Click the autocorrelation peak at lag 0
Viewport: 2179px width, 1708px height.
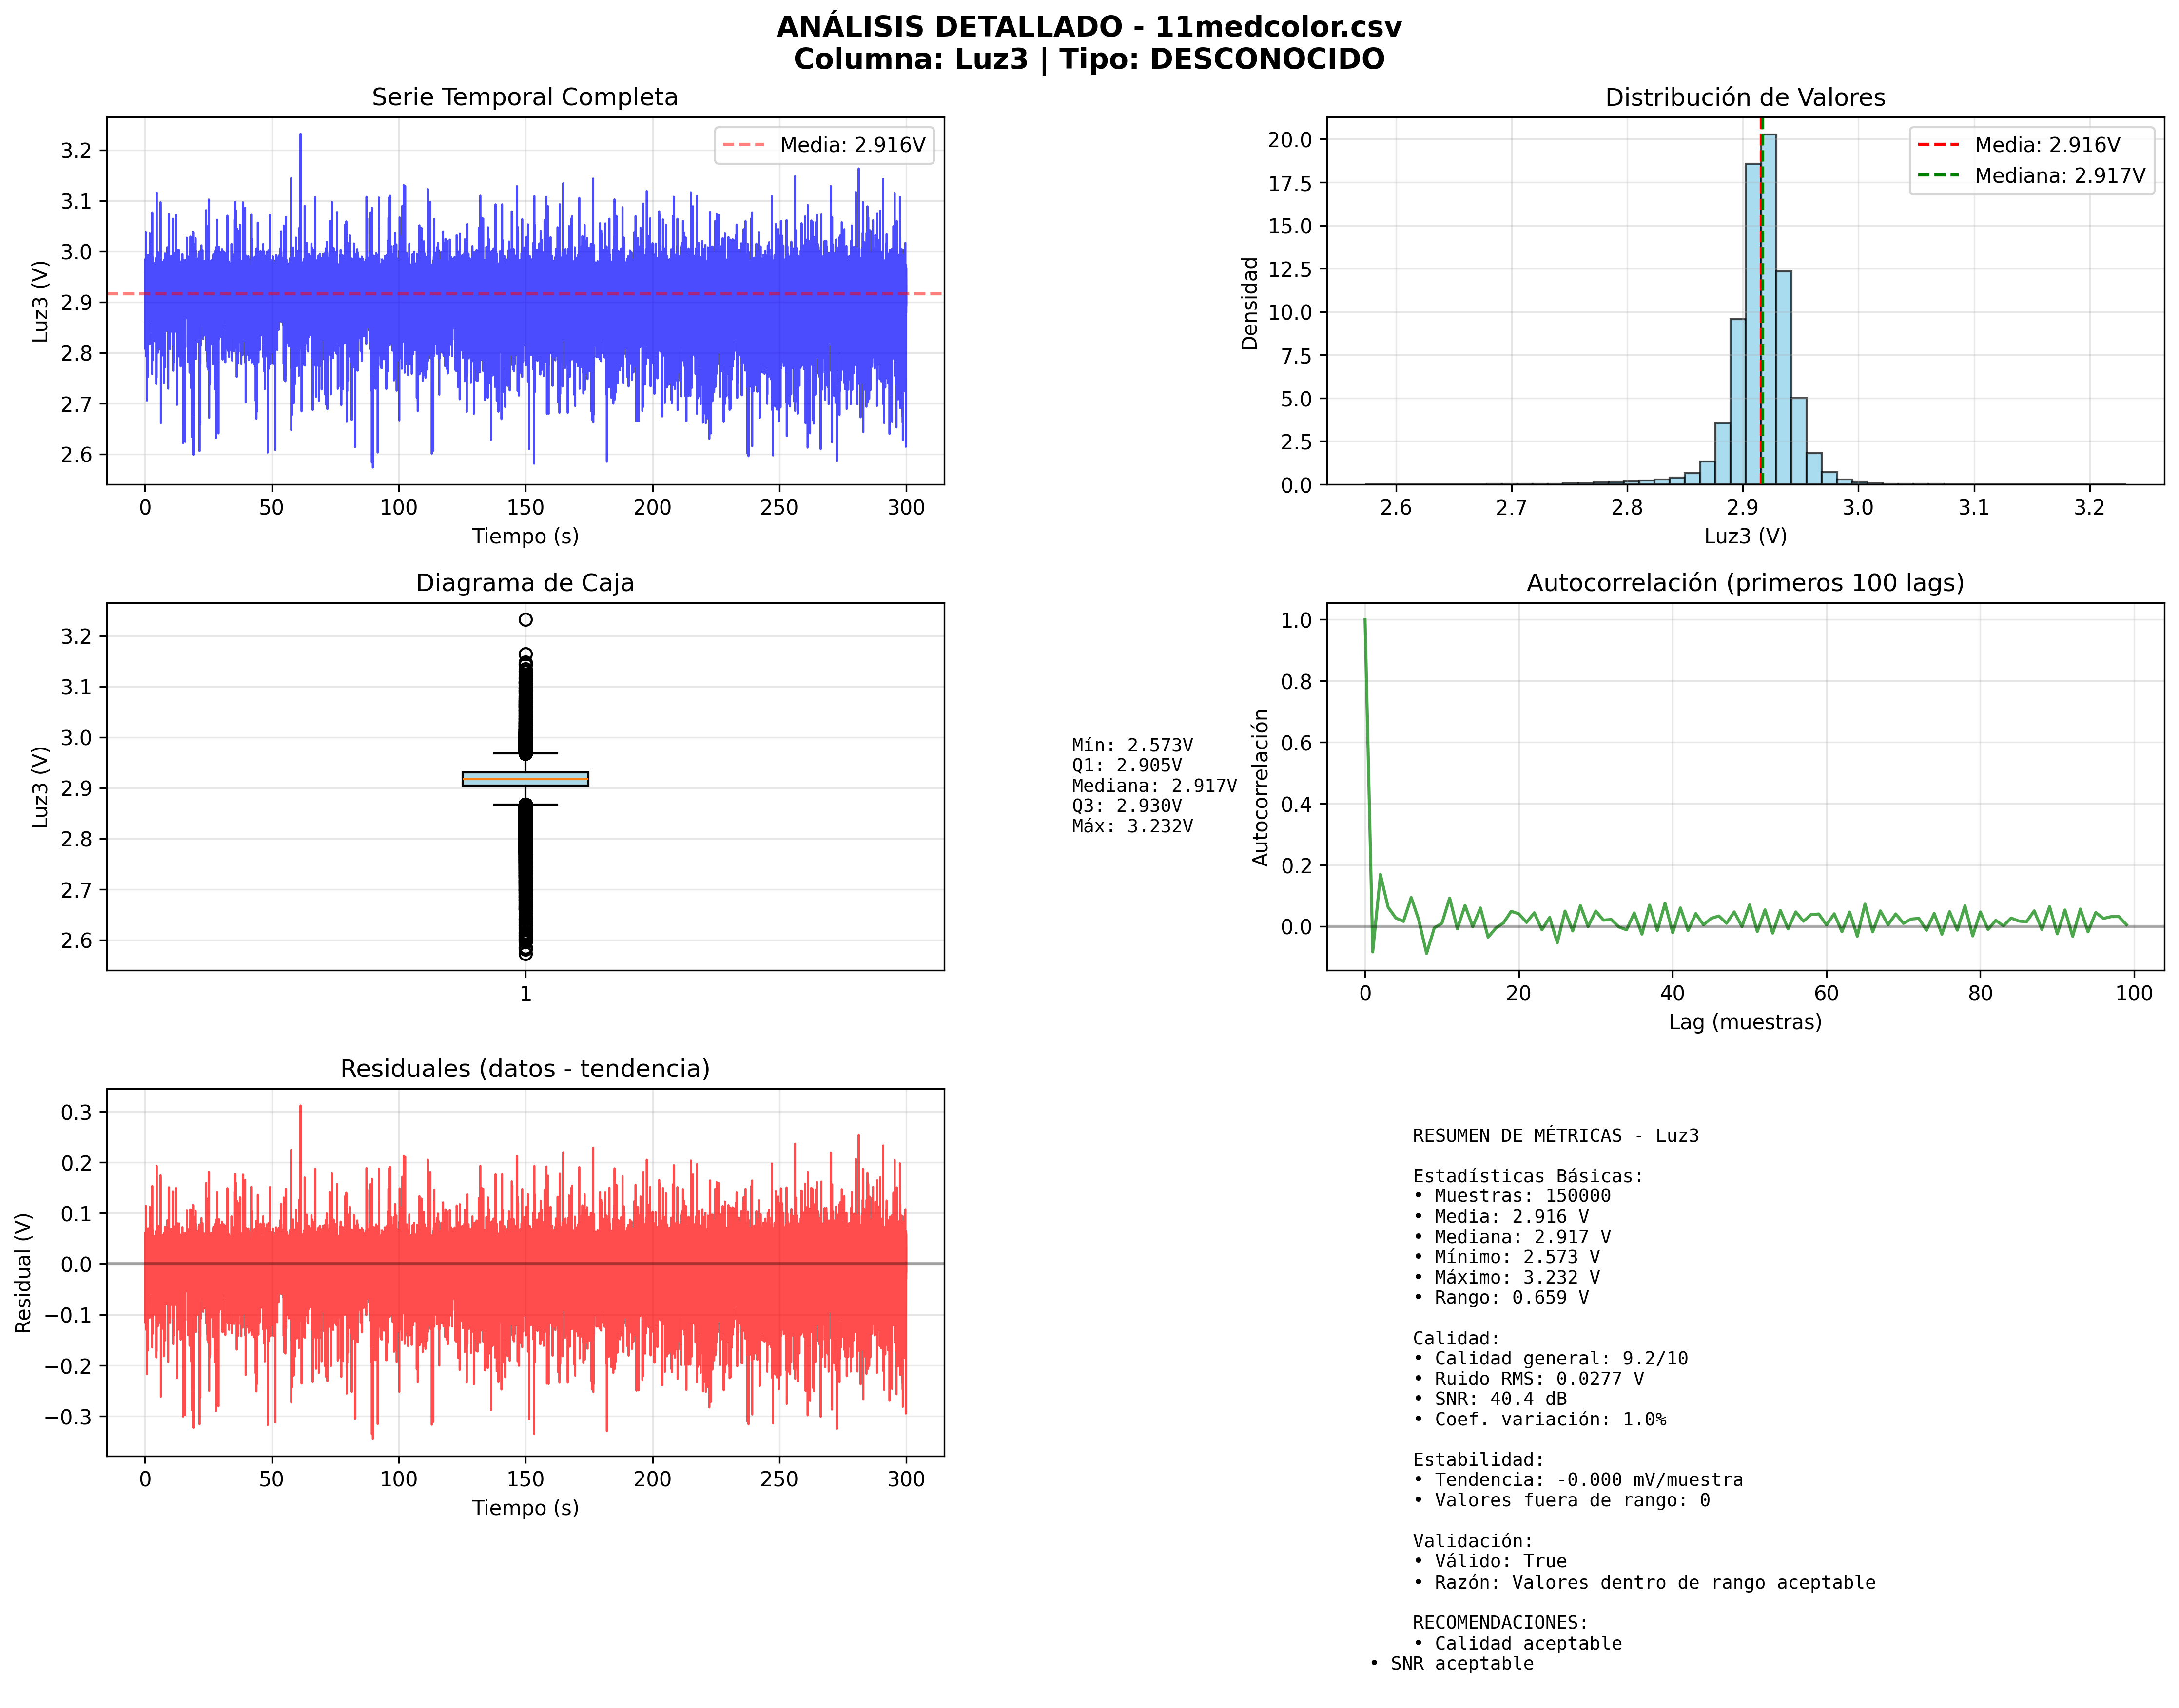1364,622
